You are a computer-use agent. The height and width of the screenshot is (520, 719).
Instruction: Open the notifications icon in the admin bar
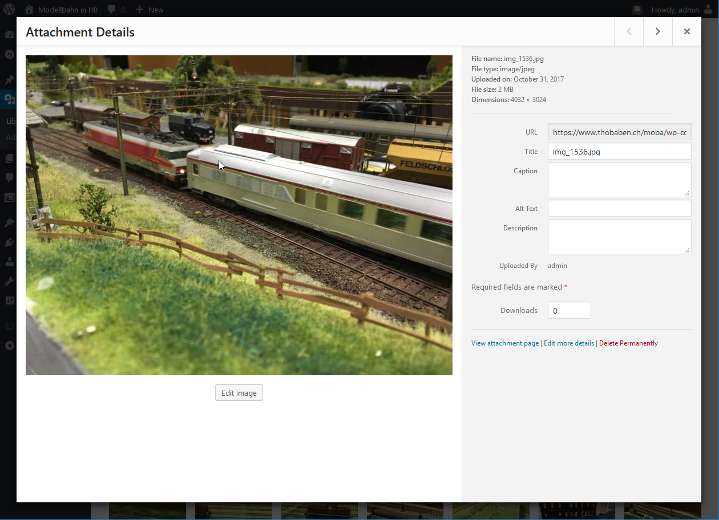pos(638,10)
